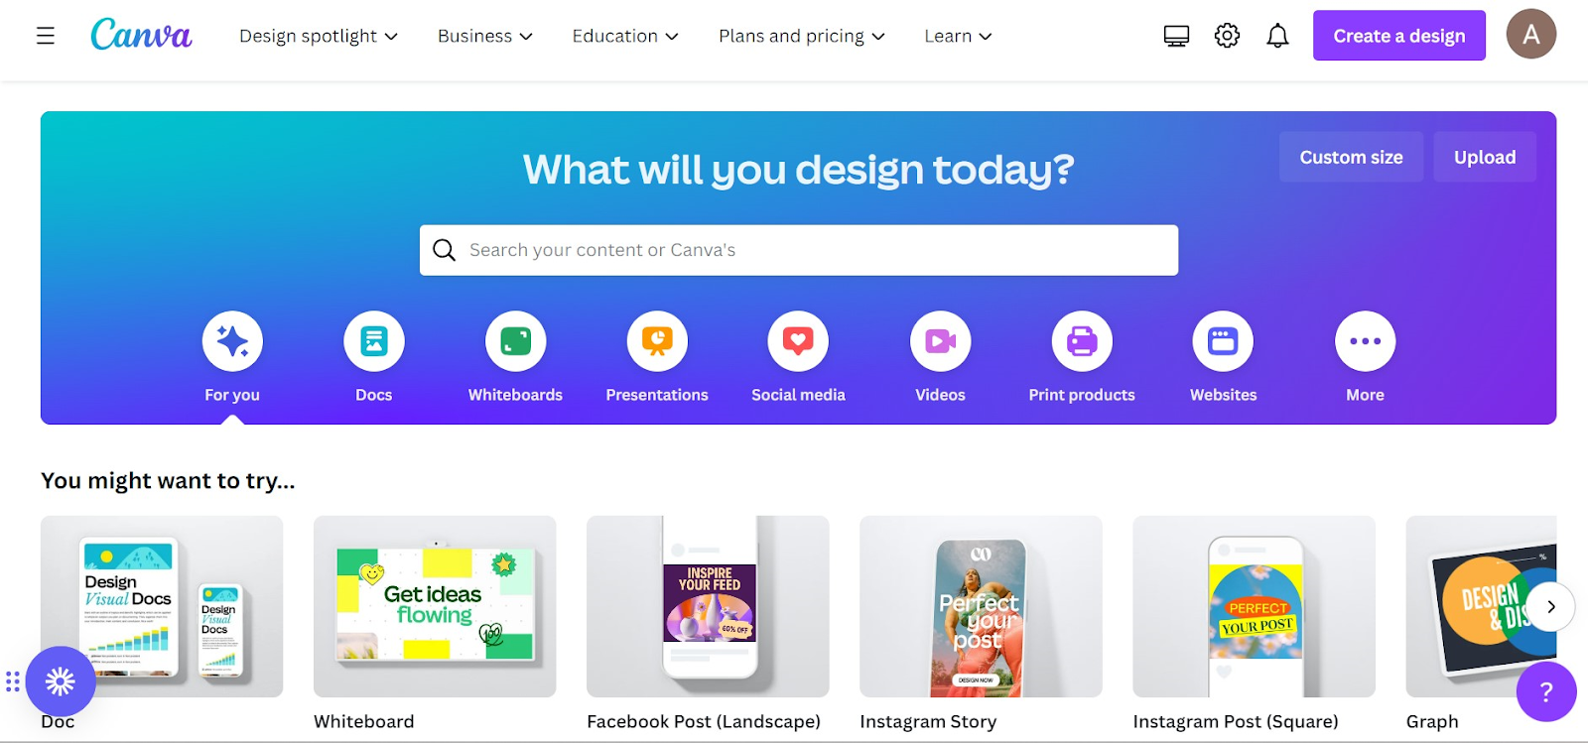Choose the Whiteboards category icon
This screenshot has width=1588, height=743.
pos(515,341)
